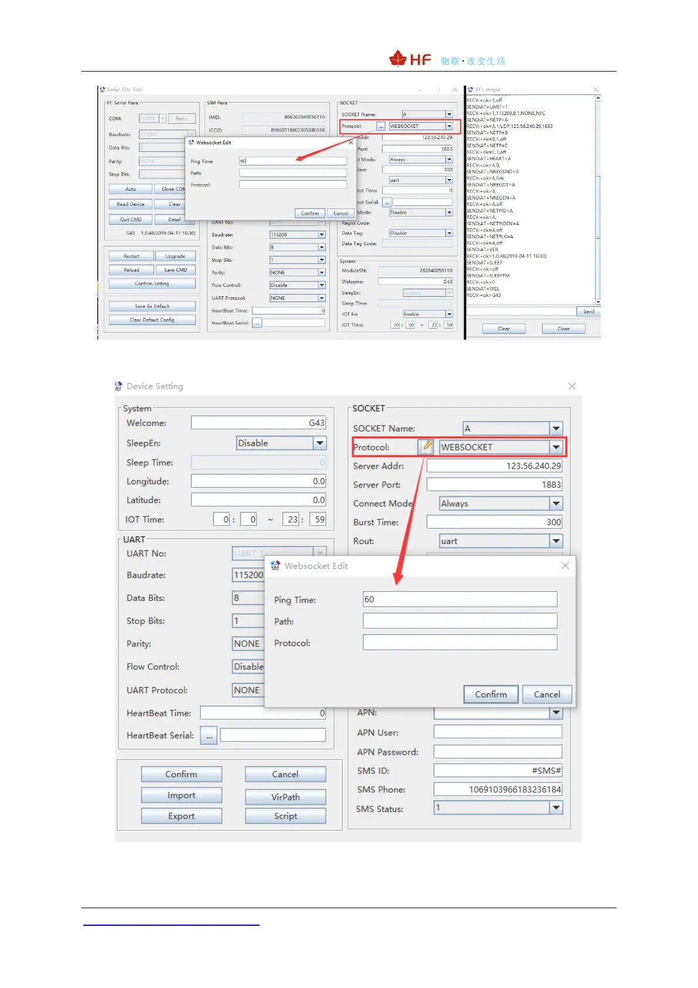Click the Confirm Setting button

[x=152, y=283]
